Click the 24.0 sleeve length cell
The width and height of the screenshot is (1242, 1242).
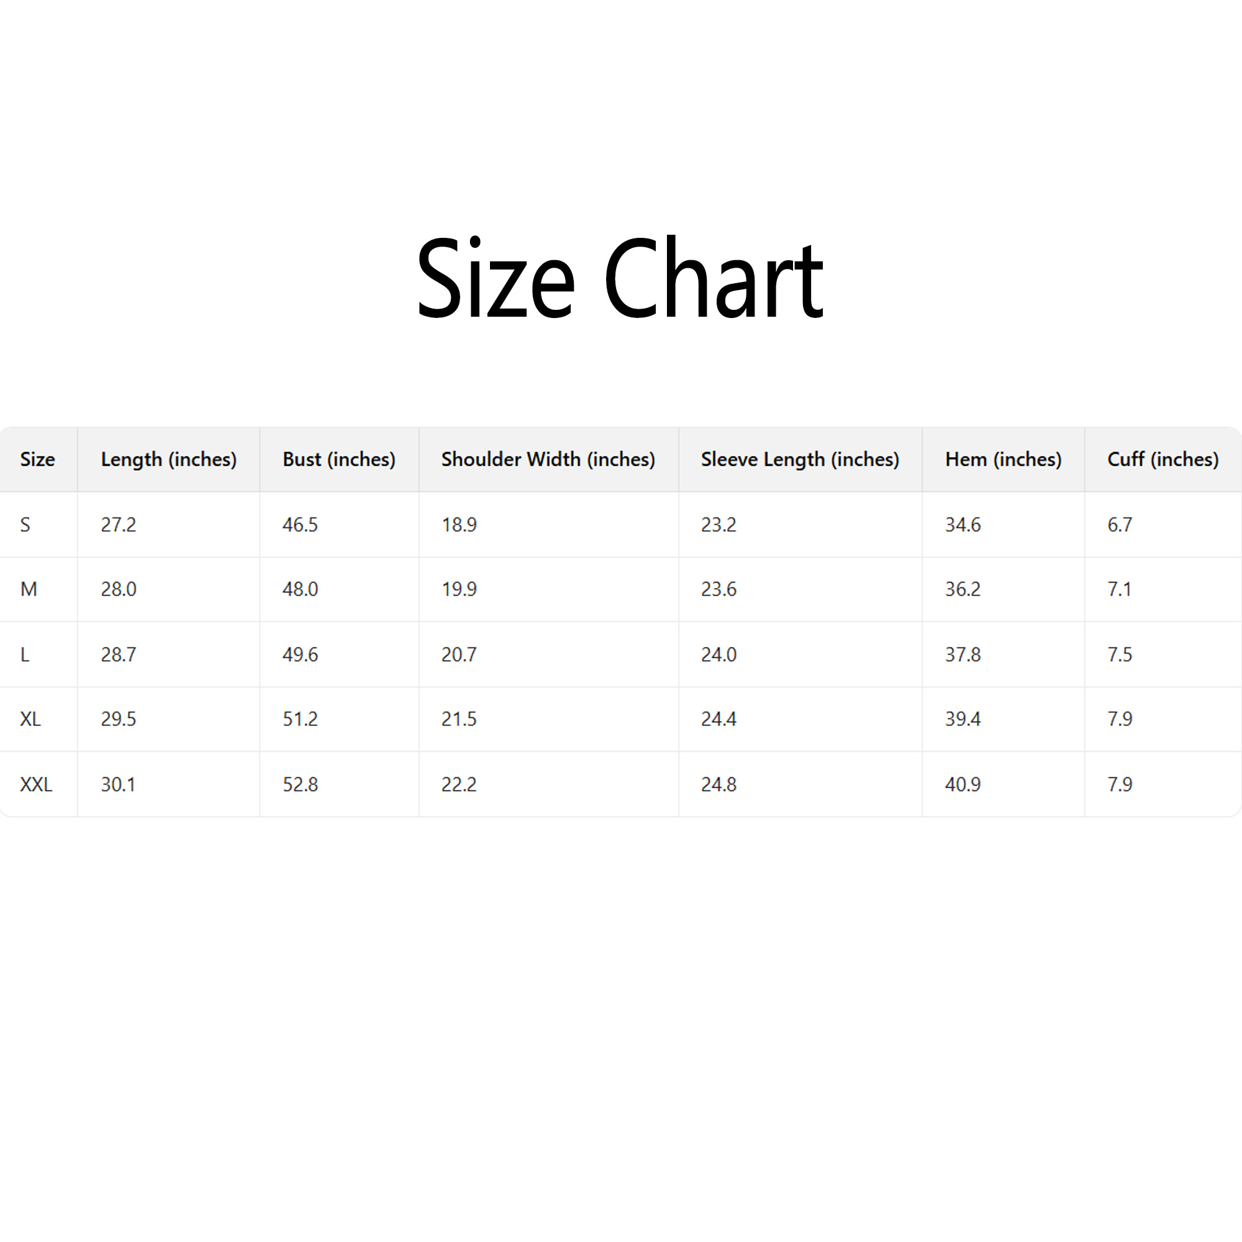pyautogui.click(x=718, y=655)
